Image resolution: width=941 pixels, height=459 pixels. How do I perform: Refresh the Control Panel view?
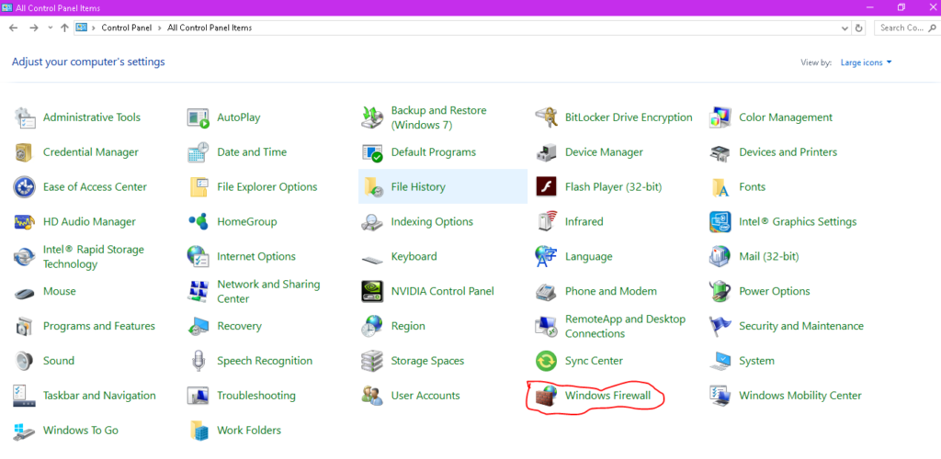(x=859, y=28)
